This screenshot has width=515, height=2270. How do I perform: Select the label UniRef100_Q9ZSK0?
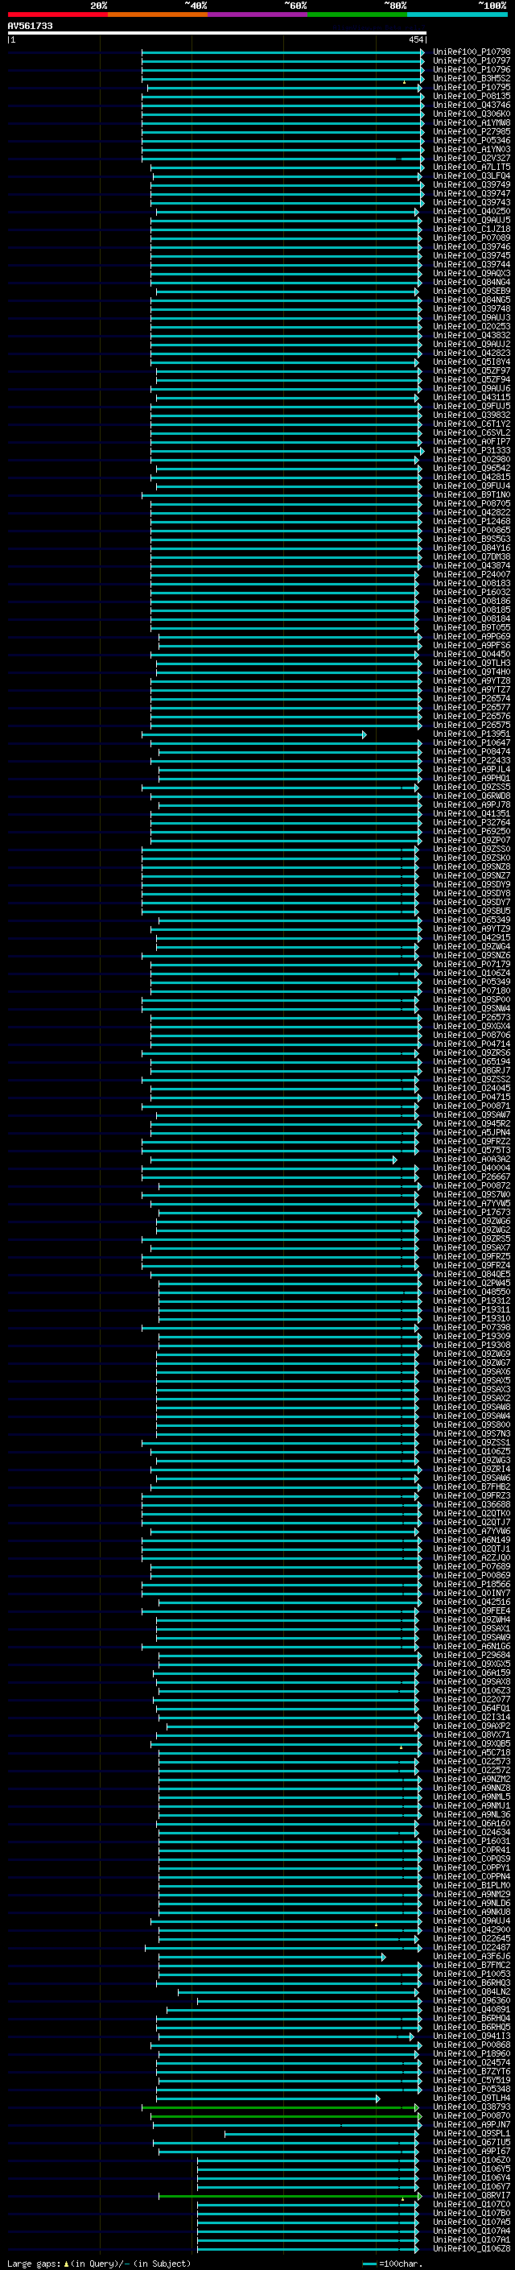[472, 858]
